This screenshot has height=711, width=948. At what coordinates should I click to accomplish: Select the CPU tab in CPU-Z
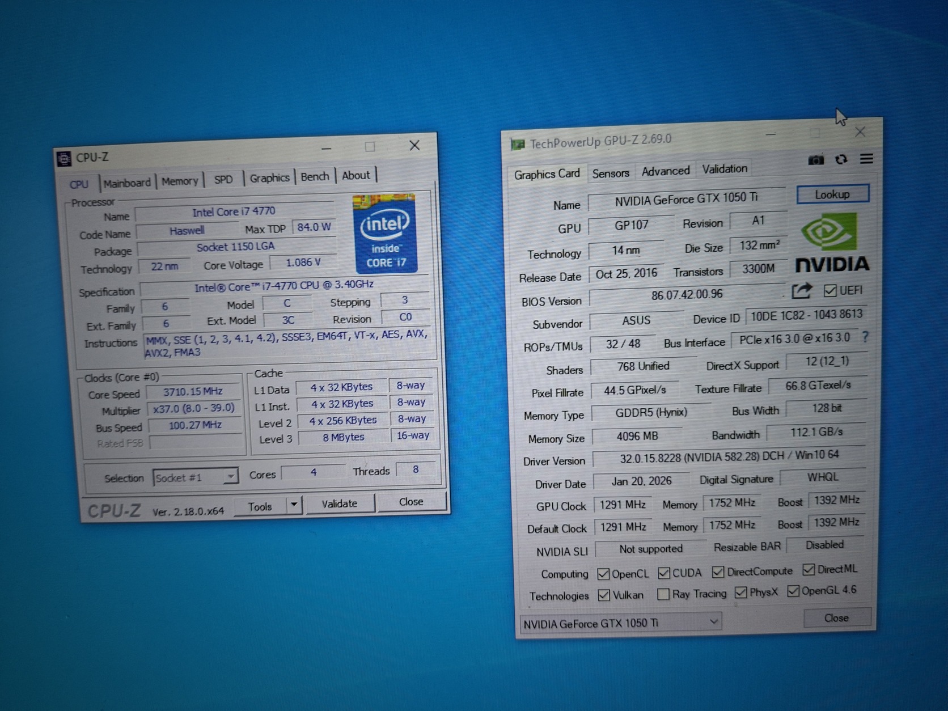79,184
